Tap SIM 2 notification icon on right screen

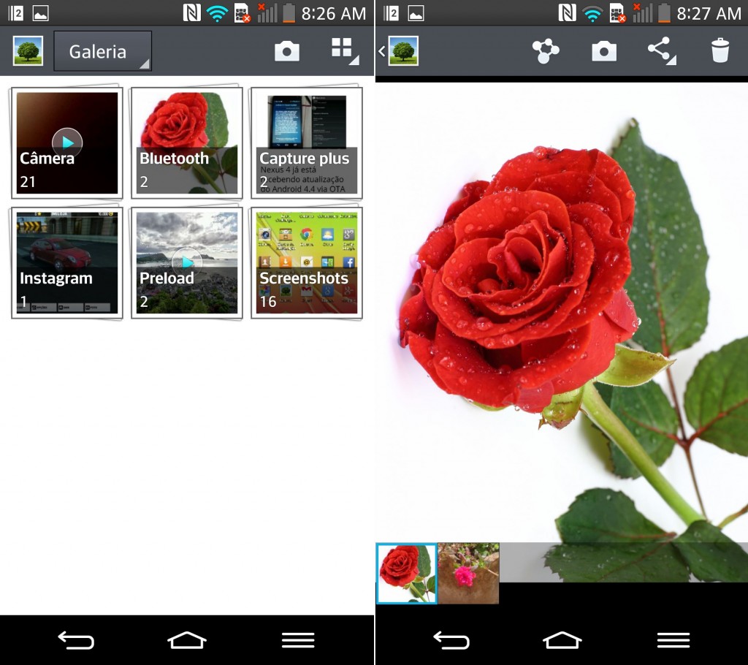click(391, 13)
